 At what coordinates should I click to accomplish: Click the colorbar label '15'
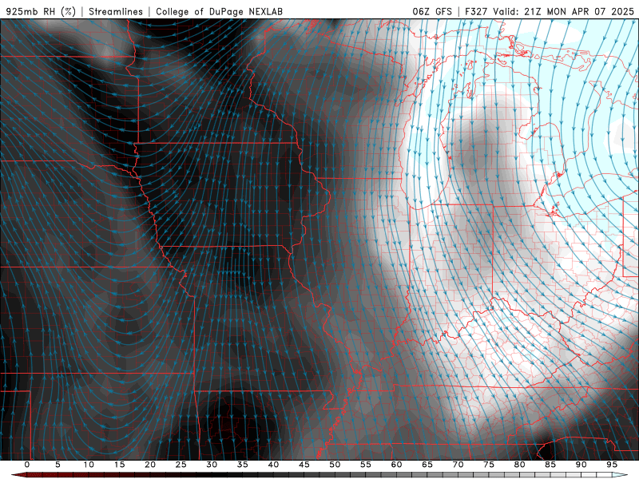[x=119, y=465]
